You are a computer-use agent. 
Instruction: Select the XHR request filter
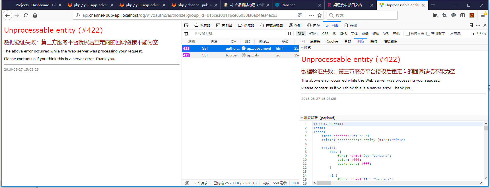343,33
